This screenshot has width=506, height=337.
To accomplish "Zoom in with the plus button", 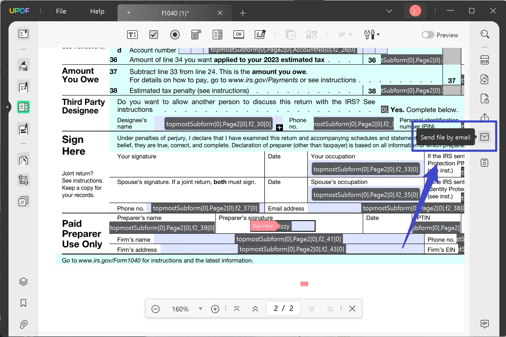I will (x=215, y=309).
